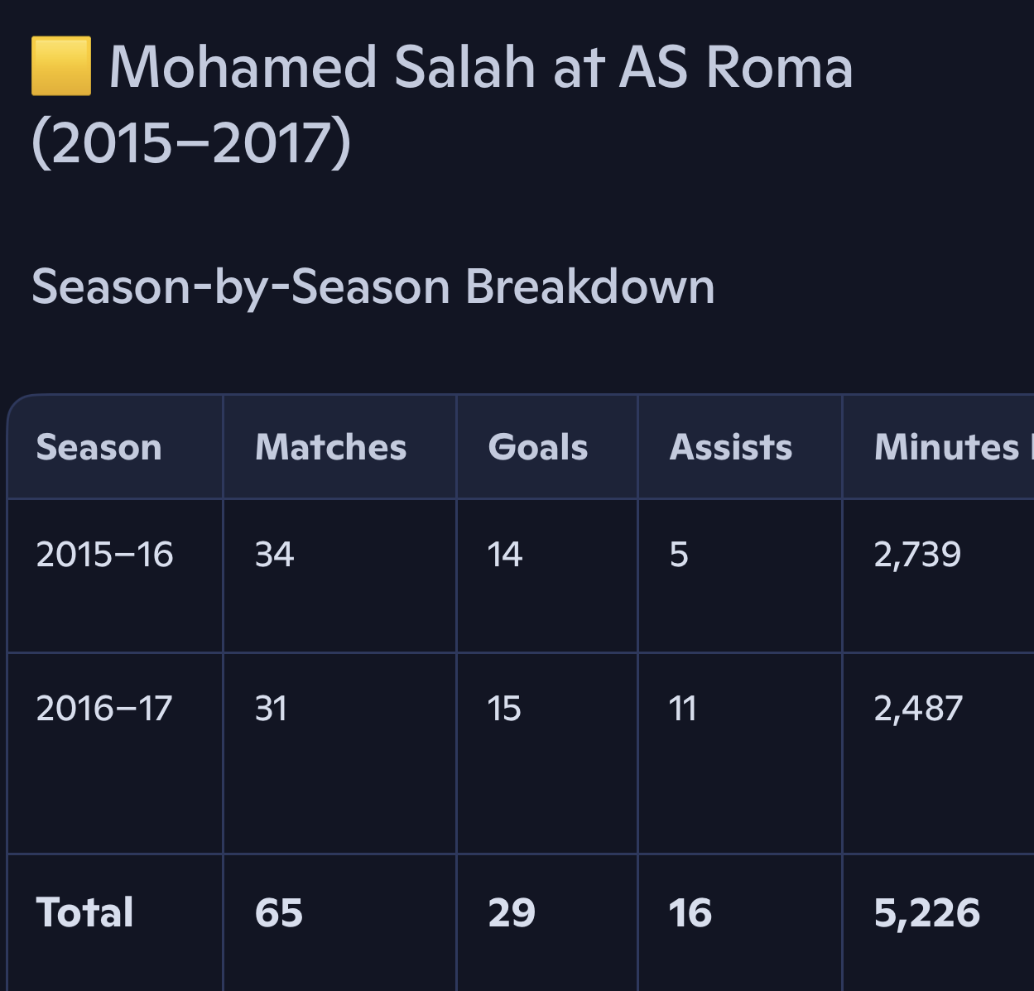Click the total goals value 29

(512, 912)
